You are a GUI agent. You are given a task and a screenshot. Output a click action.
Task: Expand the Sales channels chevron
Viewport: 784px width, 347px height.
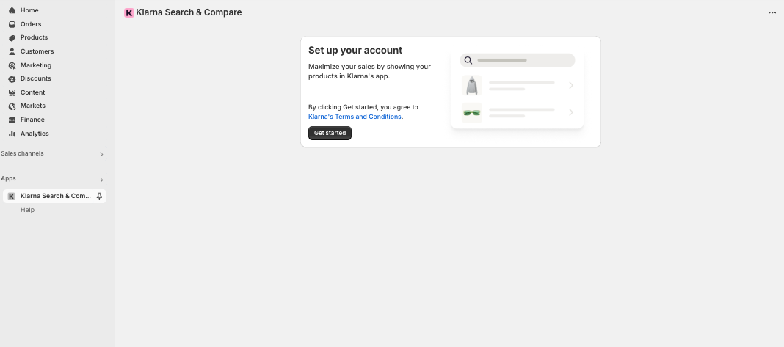point(101,154)
